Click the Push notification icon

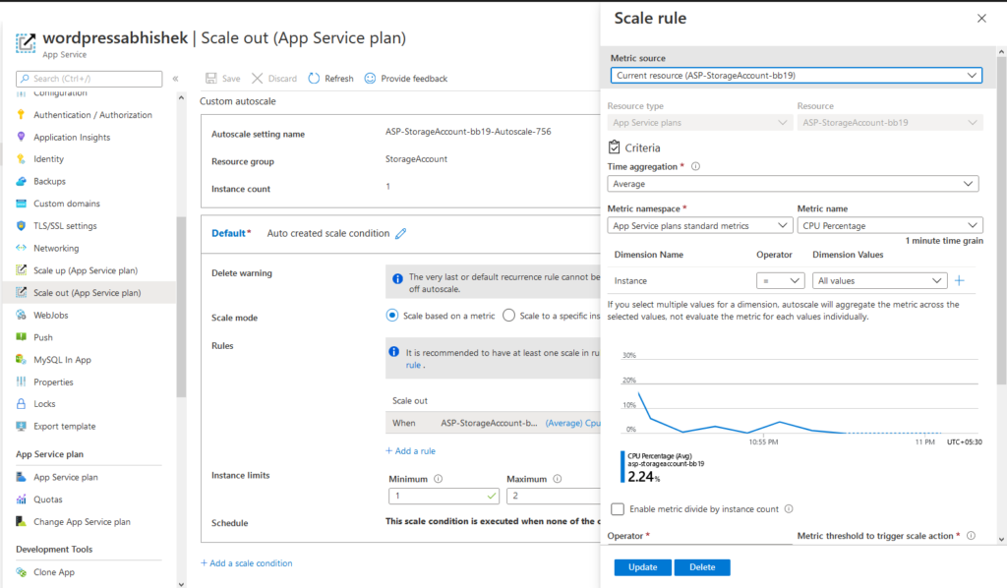click(x=22, y=337)
